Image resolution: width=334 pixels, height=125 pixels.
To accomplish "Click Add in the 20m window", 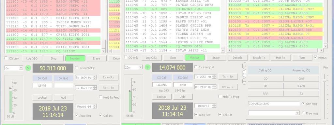I will 183,97.
